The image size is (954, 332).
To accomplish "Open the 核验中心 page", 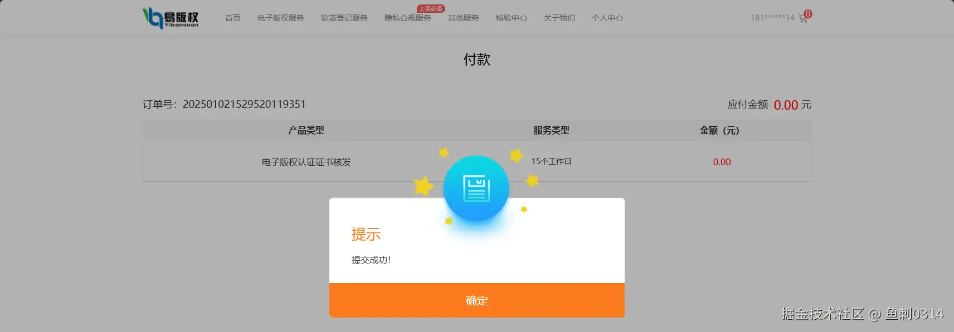I will pos(512,18).
